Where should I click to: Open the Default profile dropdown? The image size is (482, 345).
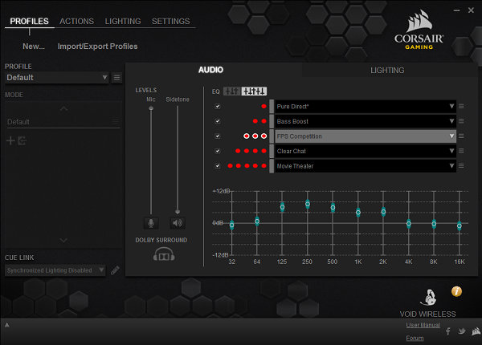(57, 78)
